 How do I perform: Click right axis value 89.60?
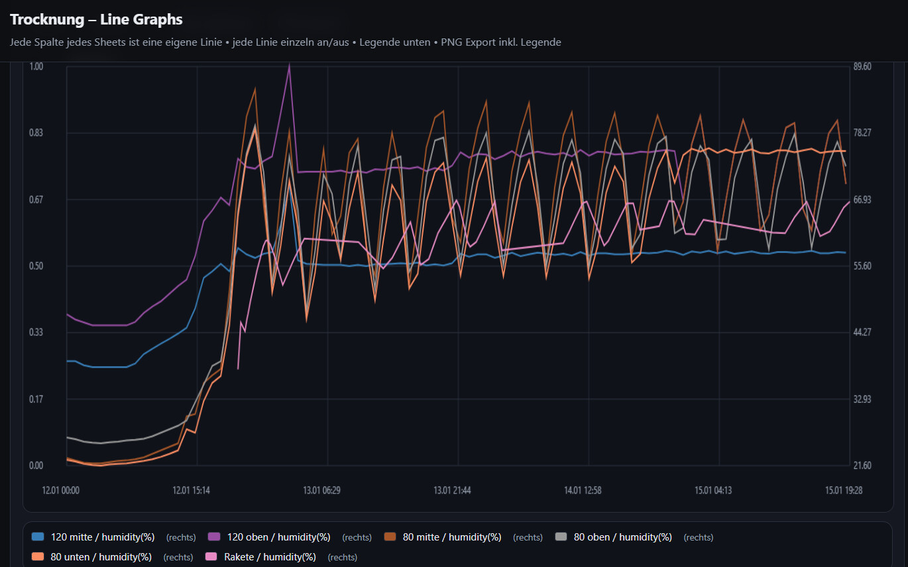(862, 67)
